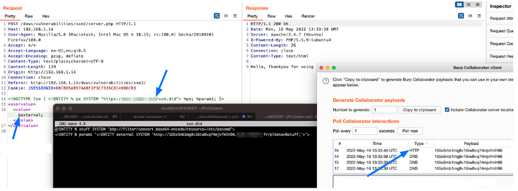Switch Response view to Hex tab
518x191 pixels.
click(289, 16)
